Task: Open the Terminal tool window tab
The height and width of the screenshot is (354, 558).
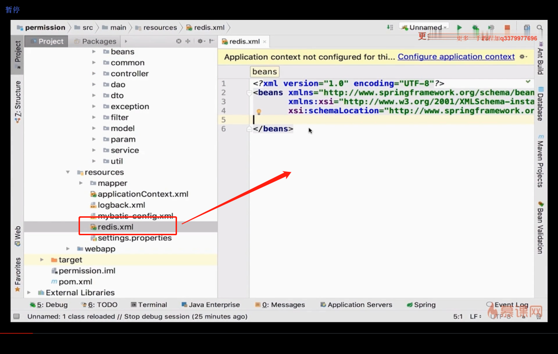Action: coord(149,305)
